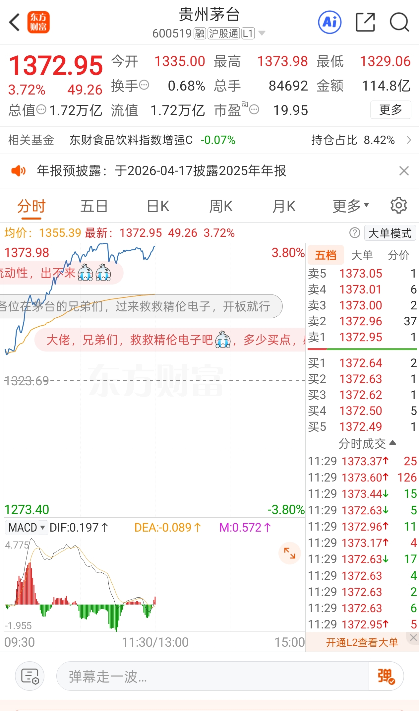
Task: Expand the MACD chart fullscreen icon
Action: (x=289, y=553)
